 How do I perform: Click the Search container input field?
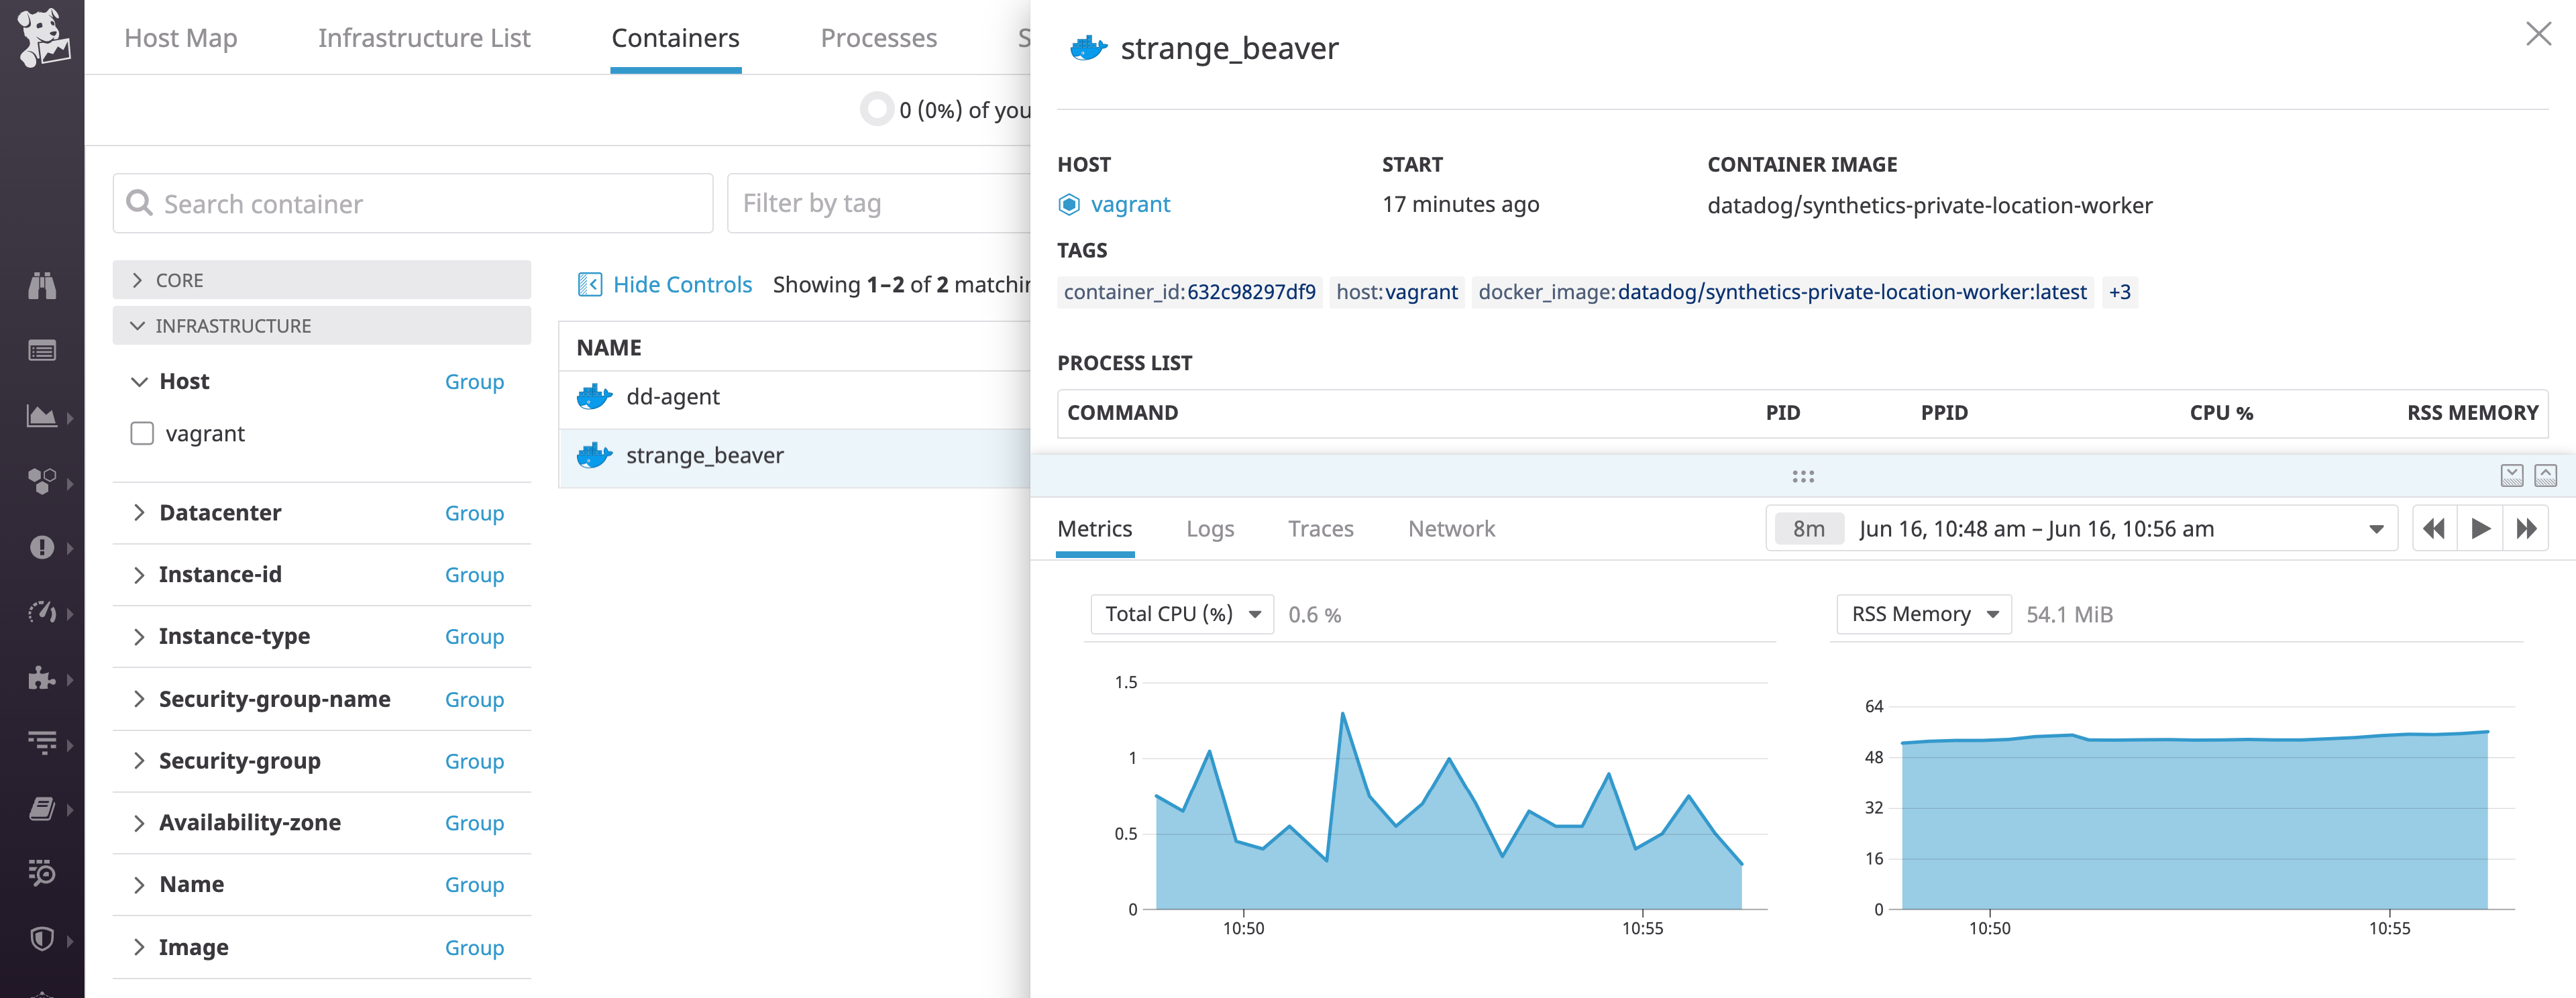click(412, 203)
